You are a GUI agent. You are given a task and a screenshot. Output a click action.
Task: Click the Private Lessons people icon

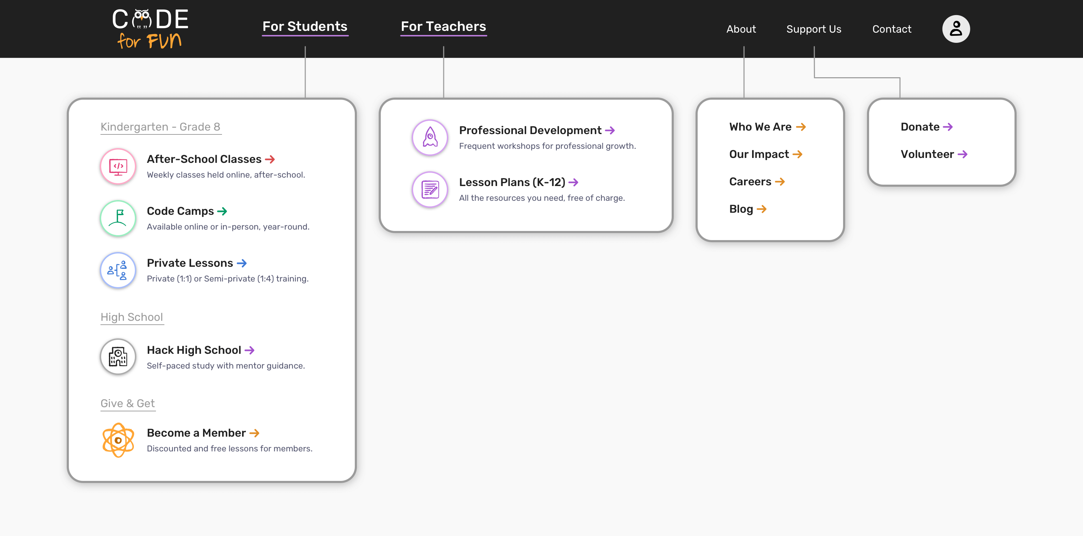[x=117, y=269]
